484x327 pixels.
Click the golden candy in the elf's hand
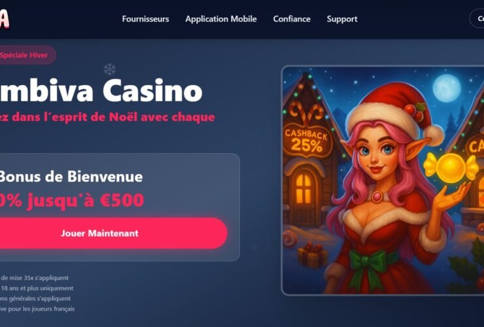click(450, 167)
